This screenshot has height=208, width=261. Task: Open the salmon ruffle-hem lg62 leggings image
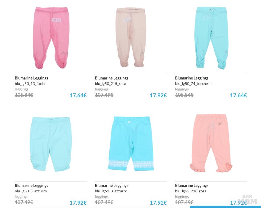[211, 143]
